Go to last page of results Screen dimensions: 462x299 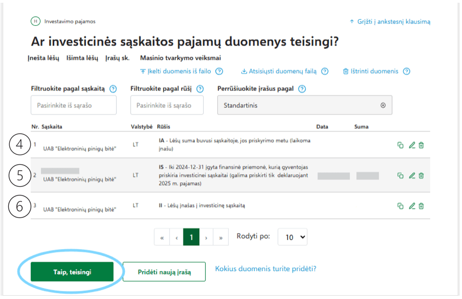(x=221, y=237)
